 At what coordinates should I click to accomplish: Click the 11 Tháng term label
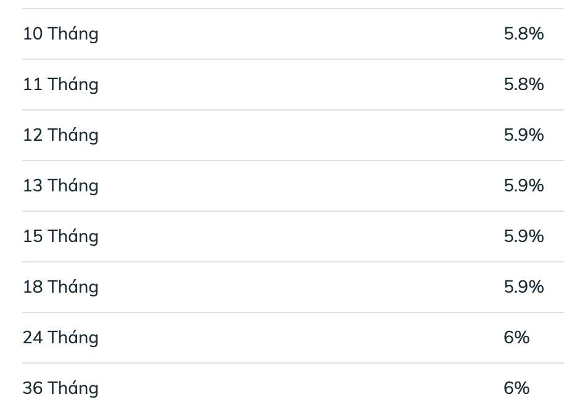tap(60, 85)
